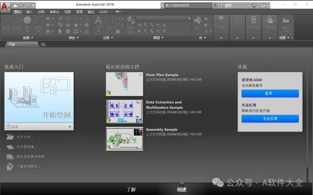313x195 pixels.
Task: Click the Open folder icon in quick access toolbar
Action: (x=22, y=6)
